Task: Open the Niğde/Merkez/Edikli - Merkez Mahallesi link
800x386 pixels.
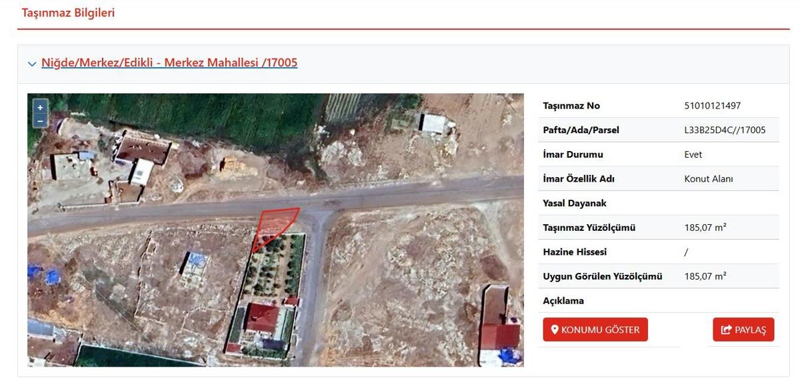Action: coord(169,63)
